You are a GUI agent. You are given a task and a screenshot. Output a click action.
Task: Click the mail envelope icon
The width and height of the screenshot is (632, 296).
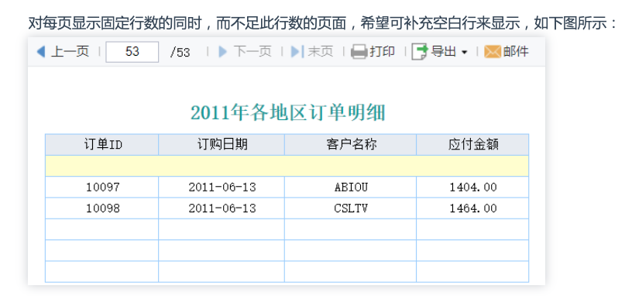click(x=493, y=52)
